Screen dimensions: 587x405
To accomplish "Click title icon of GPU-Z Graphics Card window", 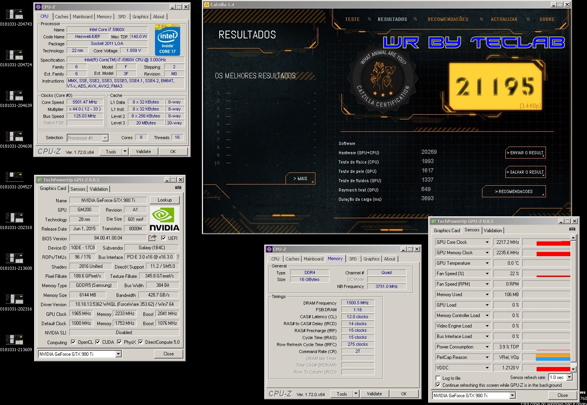I will (39, 179).
